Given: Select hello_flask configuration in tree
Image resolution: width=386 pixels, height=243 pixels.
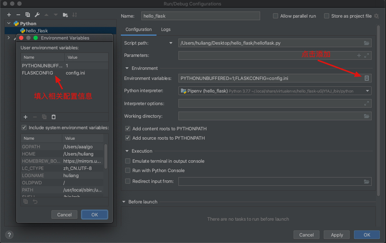Looking at the screenshot, I should [x=36, y=31].
